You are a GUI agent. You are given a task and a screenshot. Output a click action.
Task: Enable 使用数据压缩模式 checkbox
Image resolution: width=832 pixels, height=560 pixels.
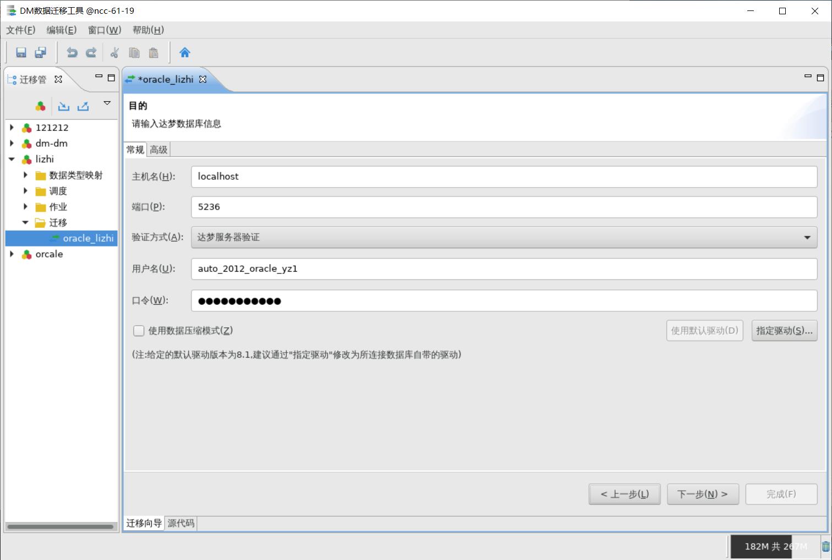pyautogui.click(x=139, y=331)
